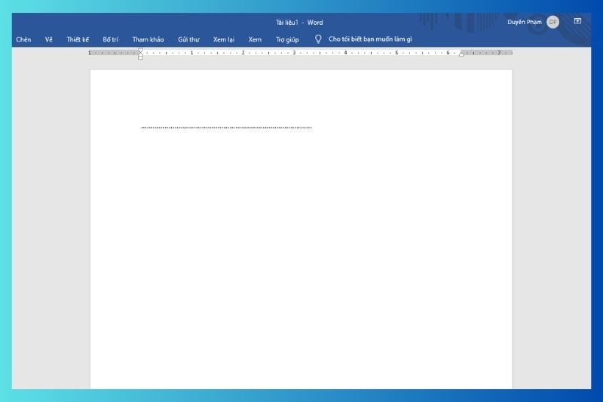The width and height of the screenshot is (603, 402).
Task: Click the lightbulb Tell Me icon
Action: [318, 39]
